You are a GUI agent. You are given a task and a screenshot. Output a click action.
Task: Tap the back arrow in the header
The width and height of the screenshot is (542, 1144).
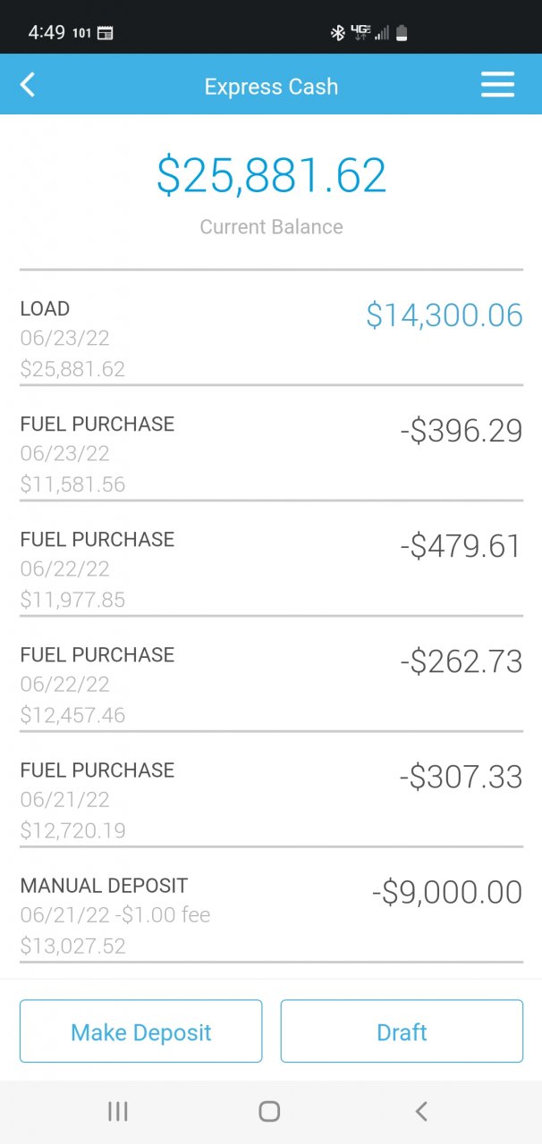[28, 86]
